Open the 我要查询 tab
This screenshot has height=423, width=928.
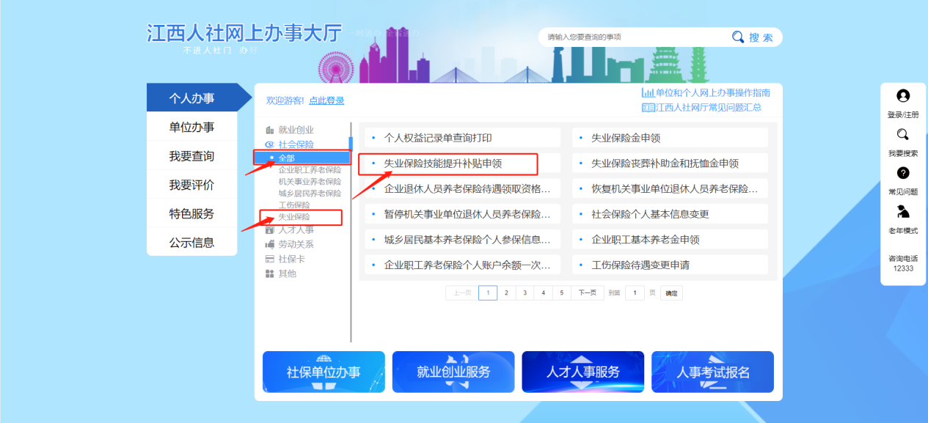[191, 156]
